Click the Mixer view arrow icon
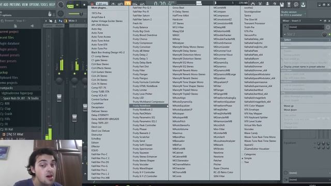Viewport: 331px width, 186px height. coord(46,21)
